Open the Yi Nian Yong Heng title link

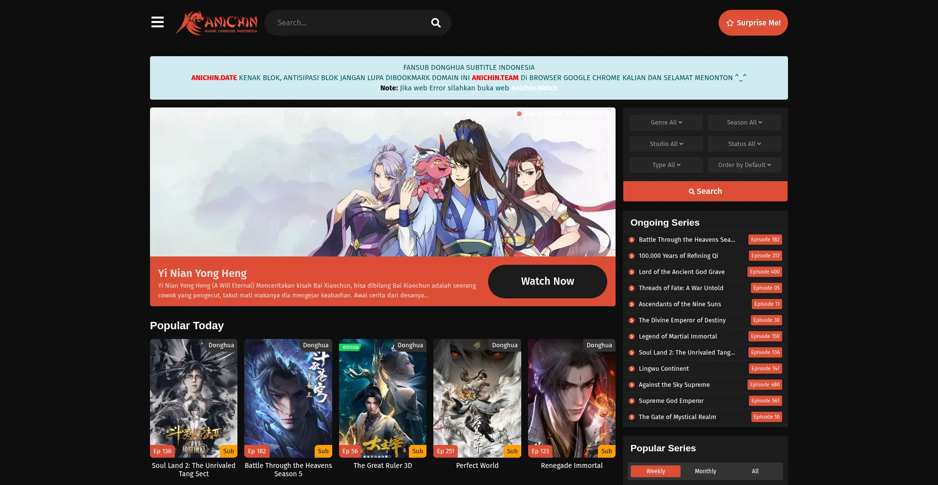pos(202,274)
